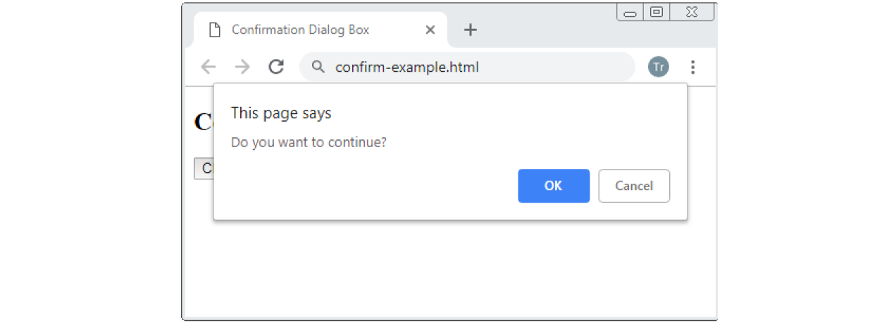Click the 'Do you want to continue?' message
Screen dimensions: 896x323
[x=309, y=142]
